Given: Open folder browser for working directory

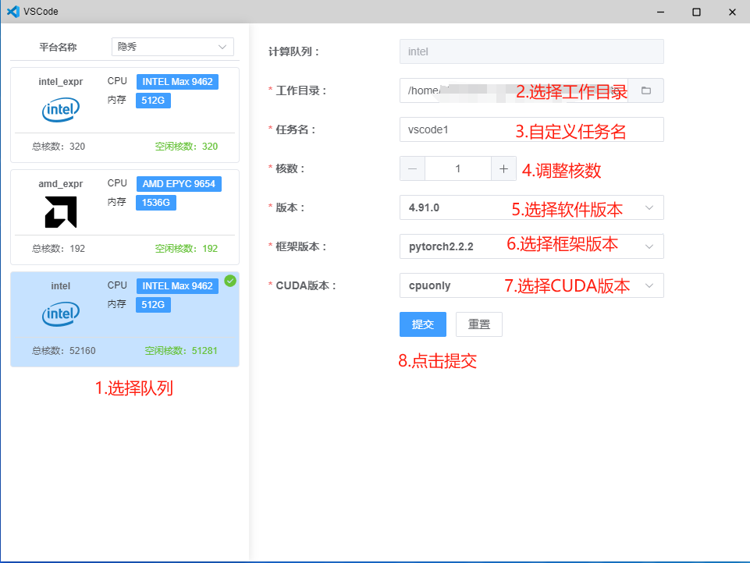Looking at the screenshot, I should click(645, 90).
